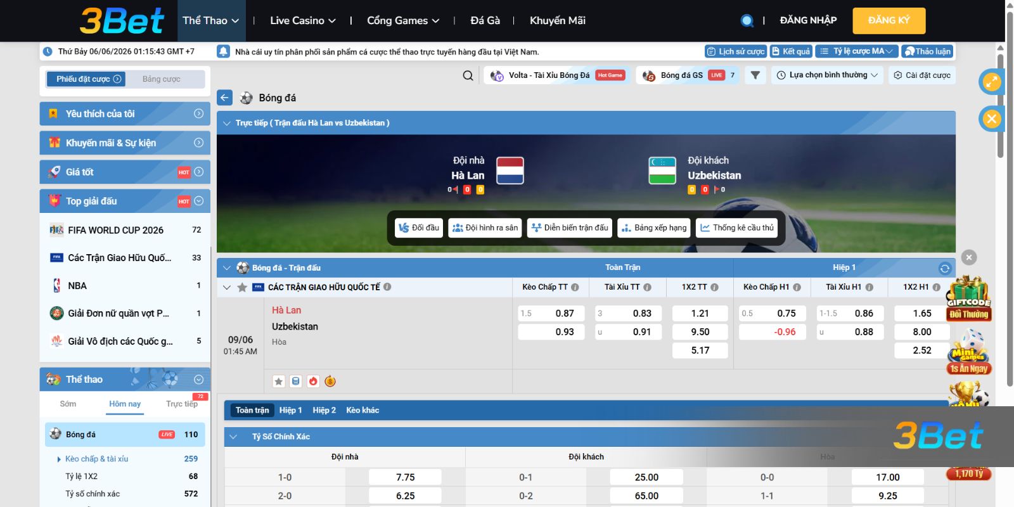Select the Hiệp 1 bet tab
This screenshot has width=1014, height=507.
tap(290, 410)
